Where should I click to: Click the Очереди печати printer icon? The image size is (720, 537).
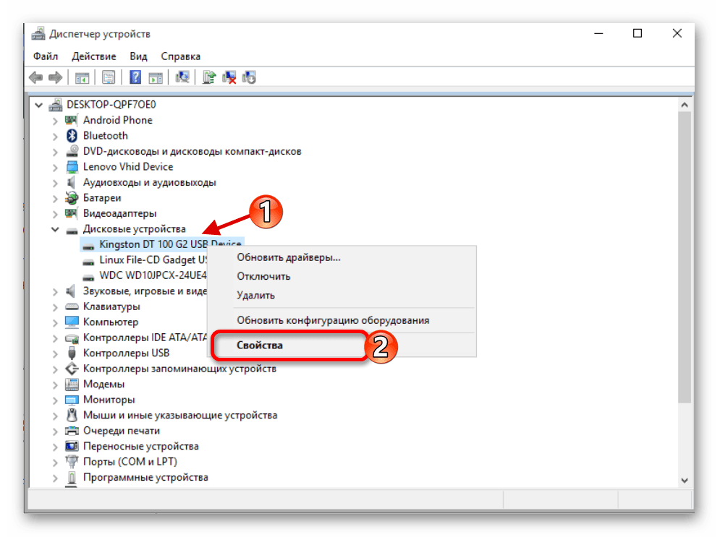(x=72, y=431)
